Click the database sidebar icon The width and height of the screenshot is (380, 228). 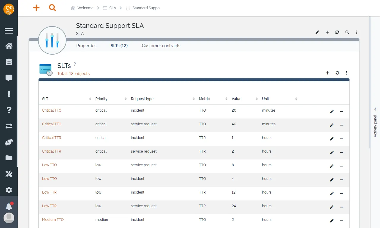click(9, 62)
